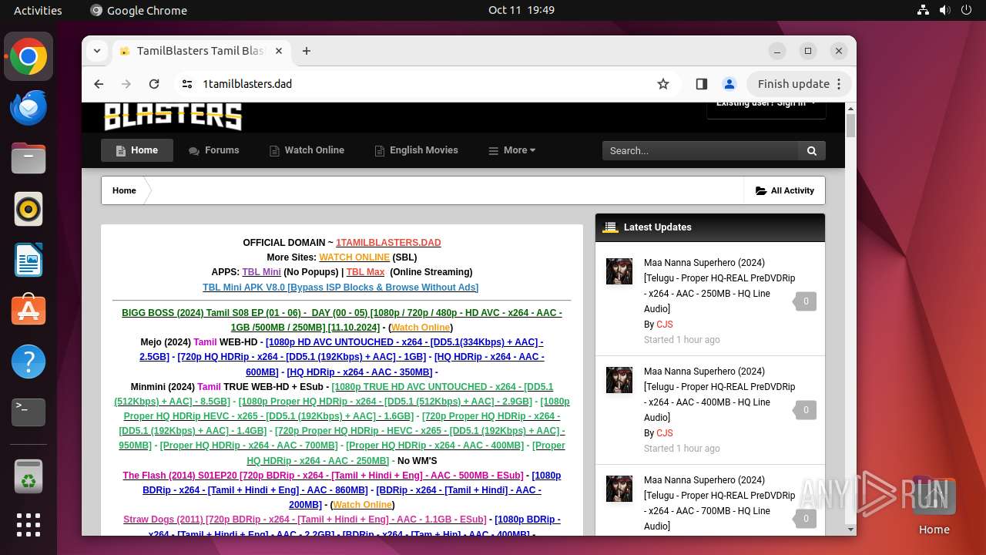
Task: Open All Activity link
Action: pyautogui.click(x=785, y=190)
